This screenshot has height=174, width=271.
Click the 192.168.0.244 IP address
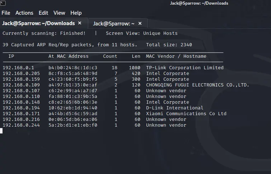[x=21, y=125]
